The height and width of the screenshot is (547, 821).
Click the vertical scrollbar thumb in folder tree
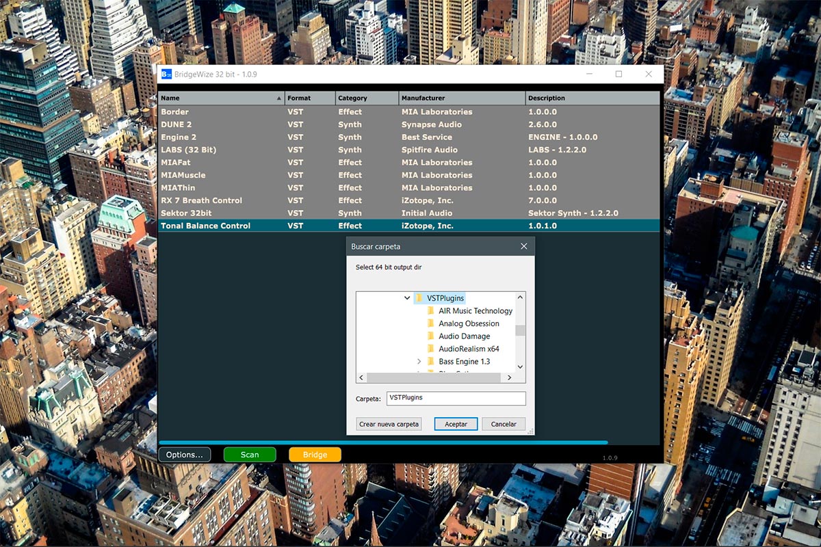pyautogui.click(x=520, y=331)
